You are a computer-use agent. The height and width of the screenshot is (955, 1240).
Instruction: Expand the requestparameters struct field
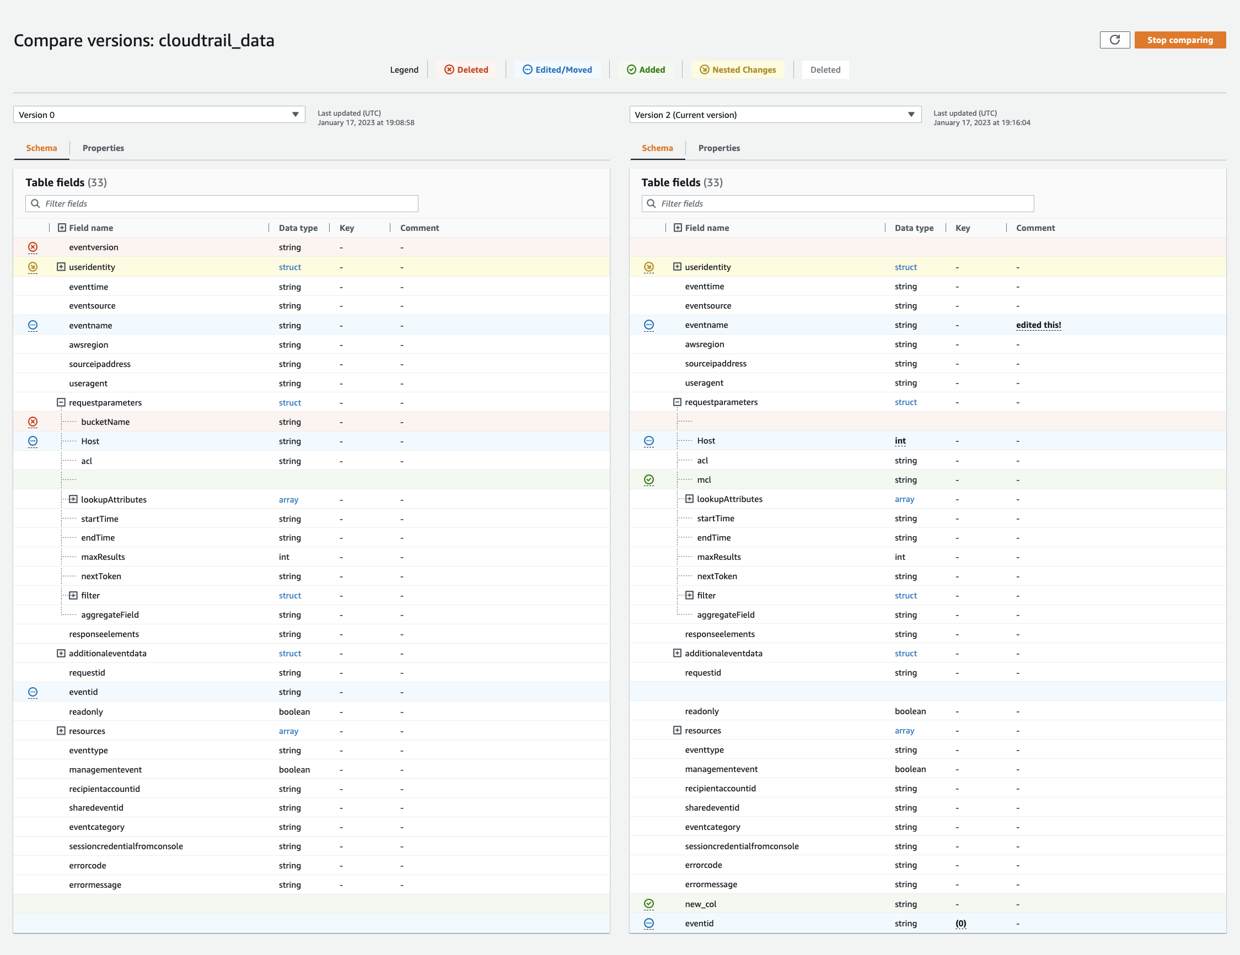pos(61,402)
